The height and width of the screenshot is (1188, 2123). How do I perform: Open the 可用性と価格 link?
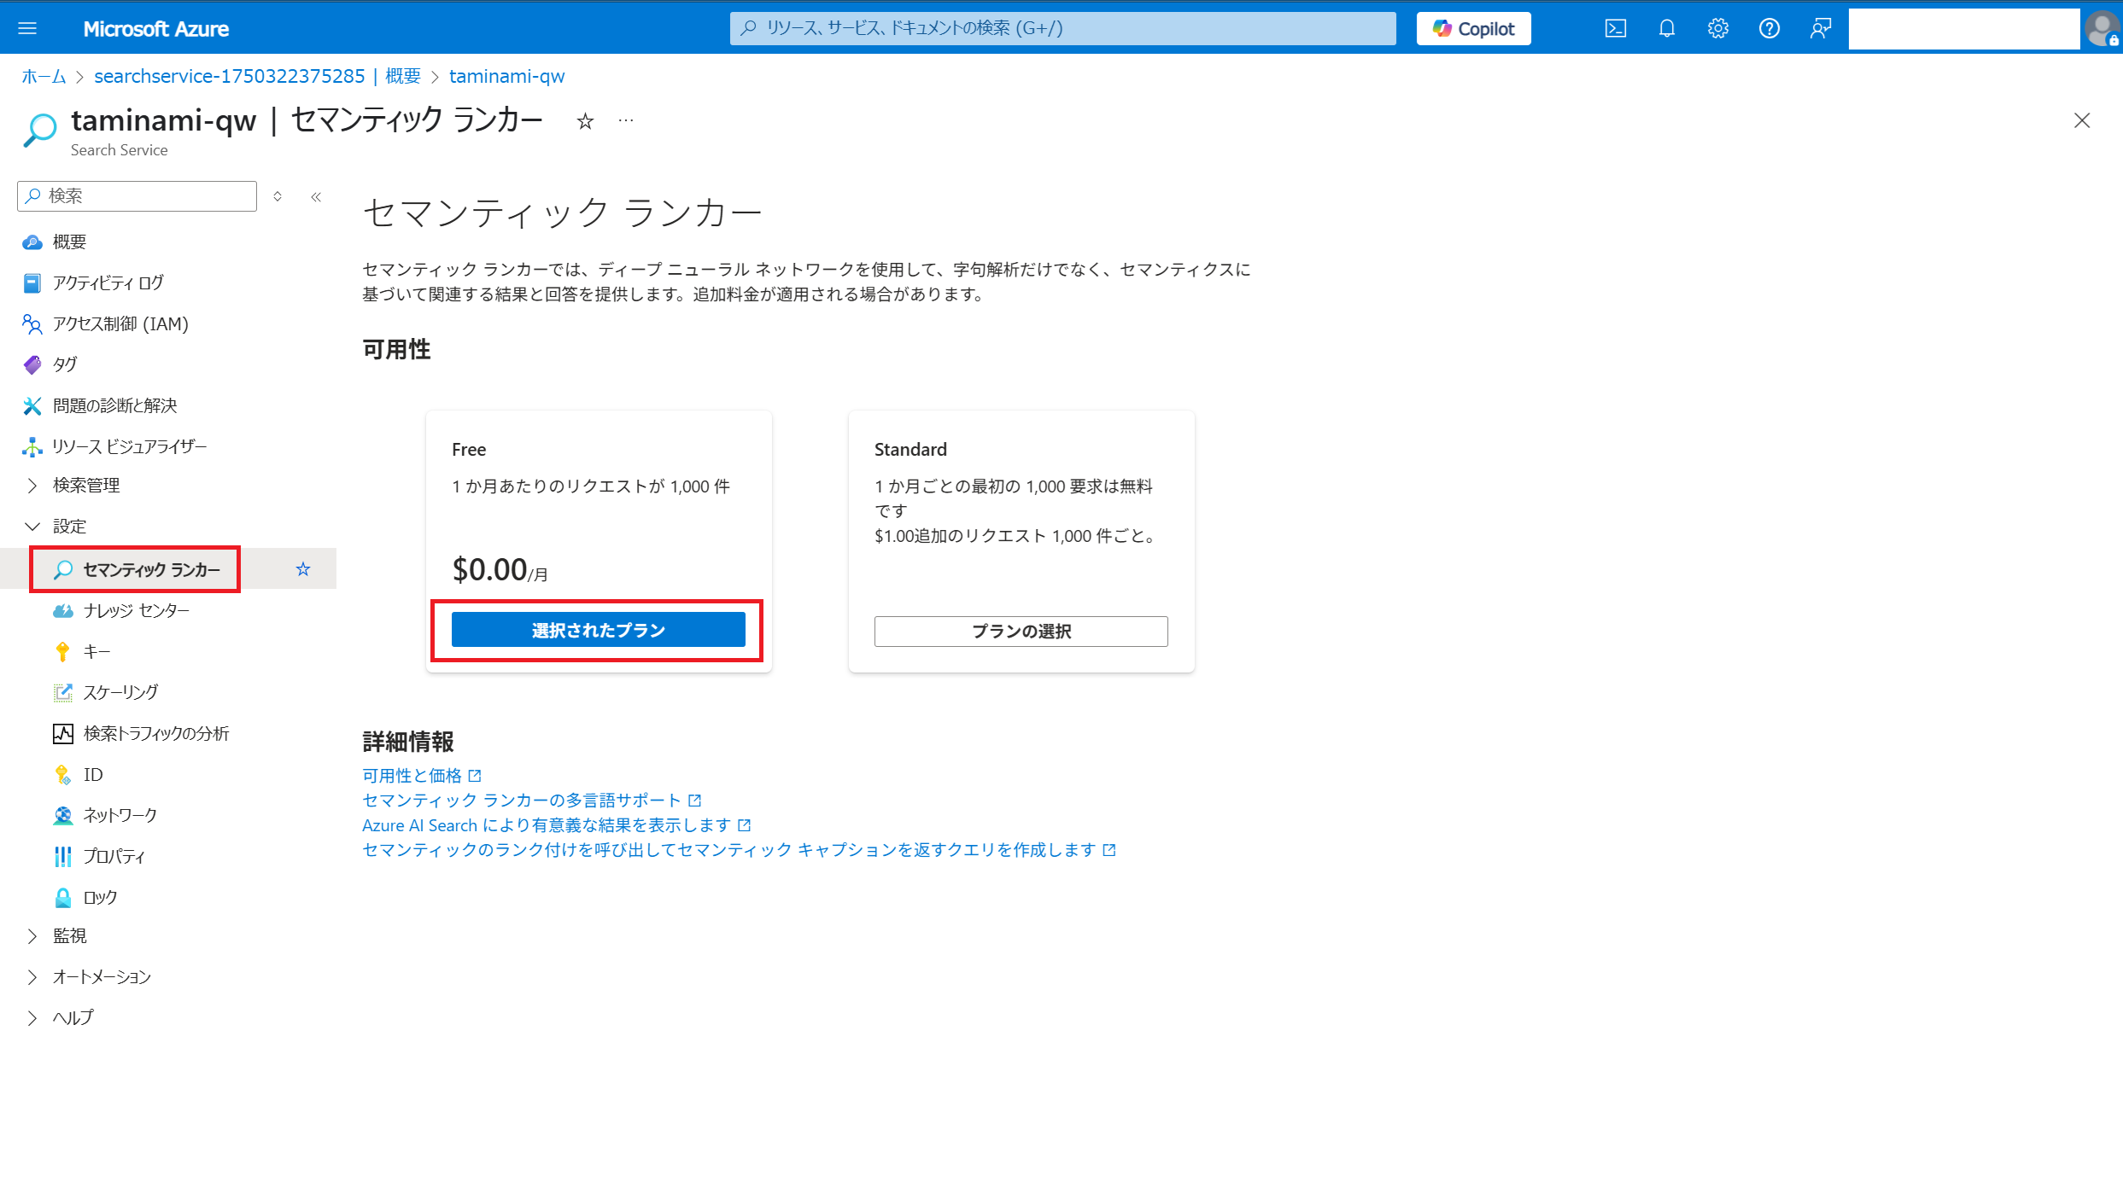point(412,775)
